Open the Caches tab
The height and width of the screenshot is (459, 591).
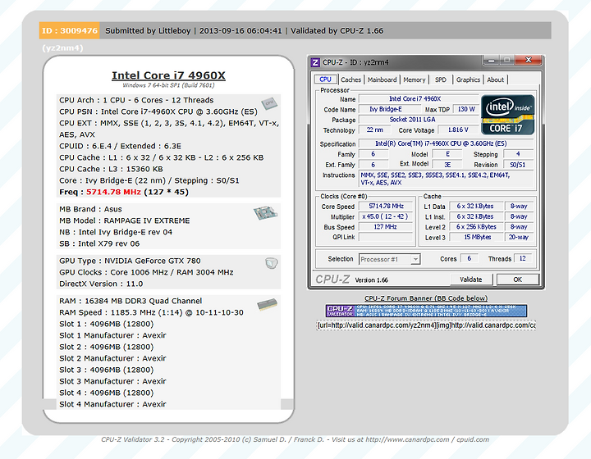(351, 80)
